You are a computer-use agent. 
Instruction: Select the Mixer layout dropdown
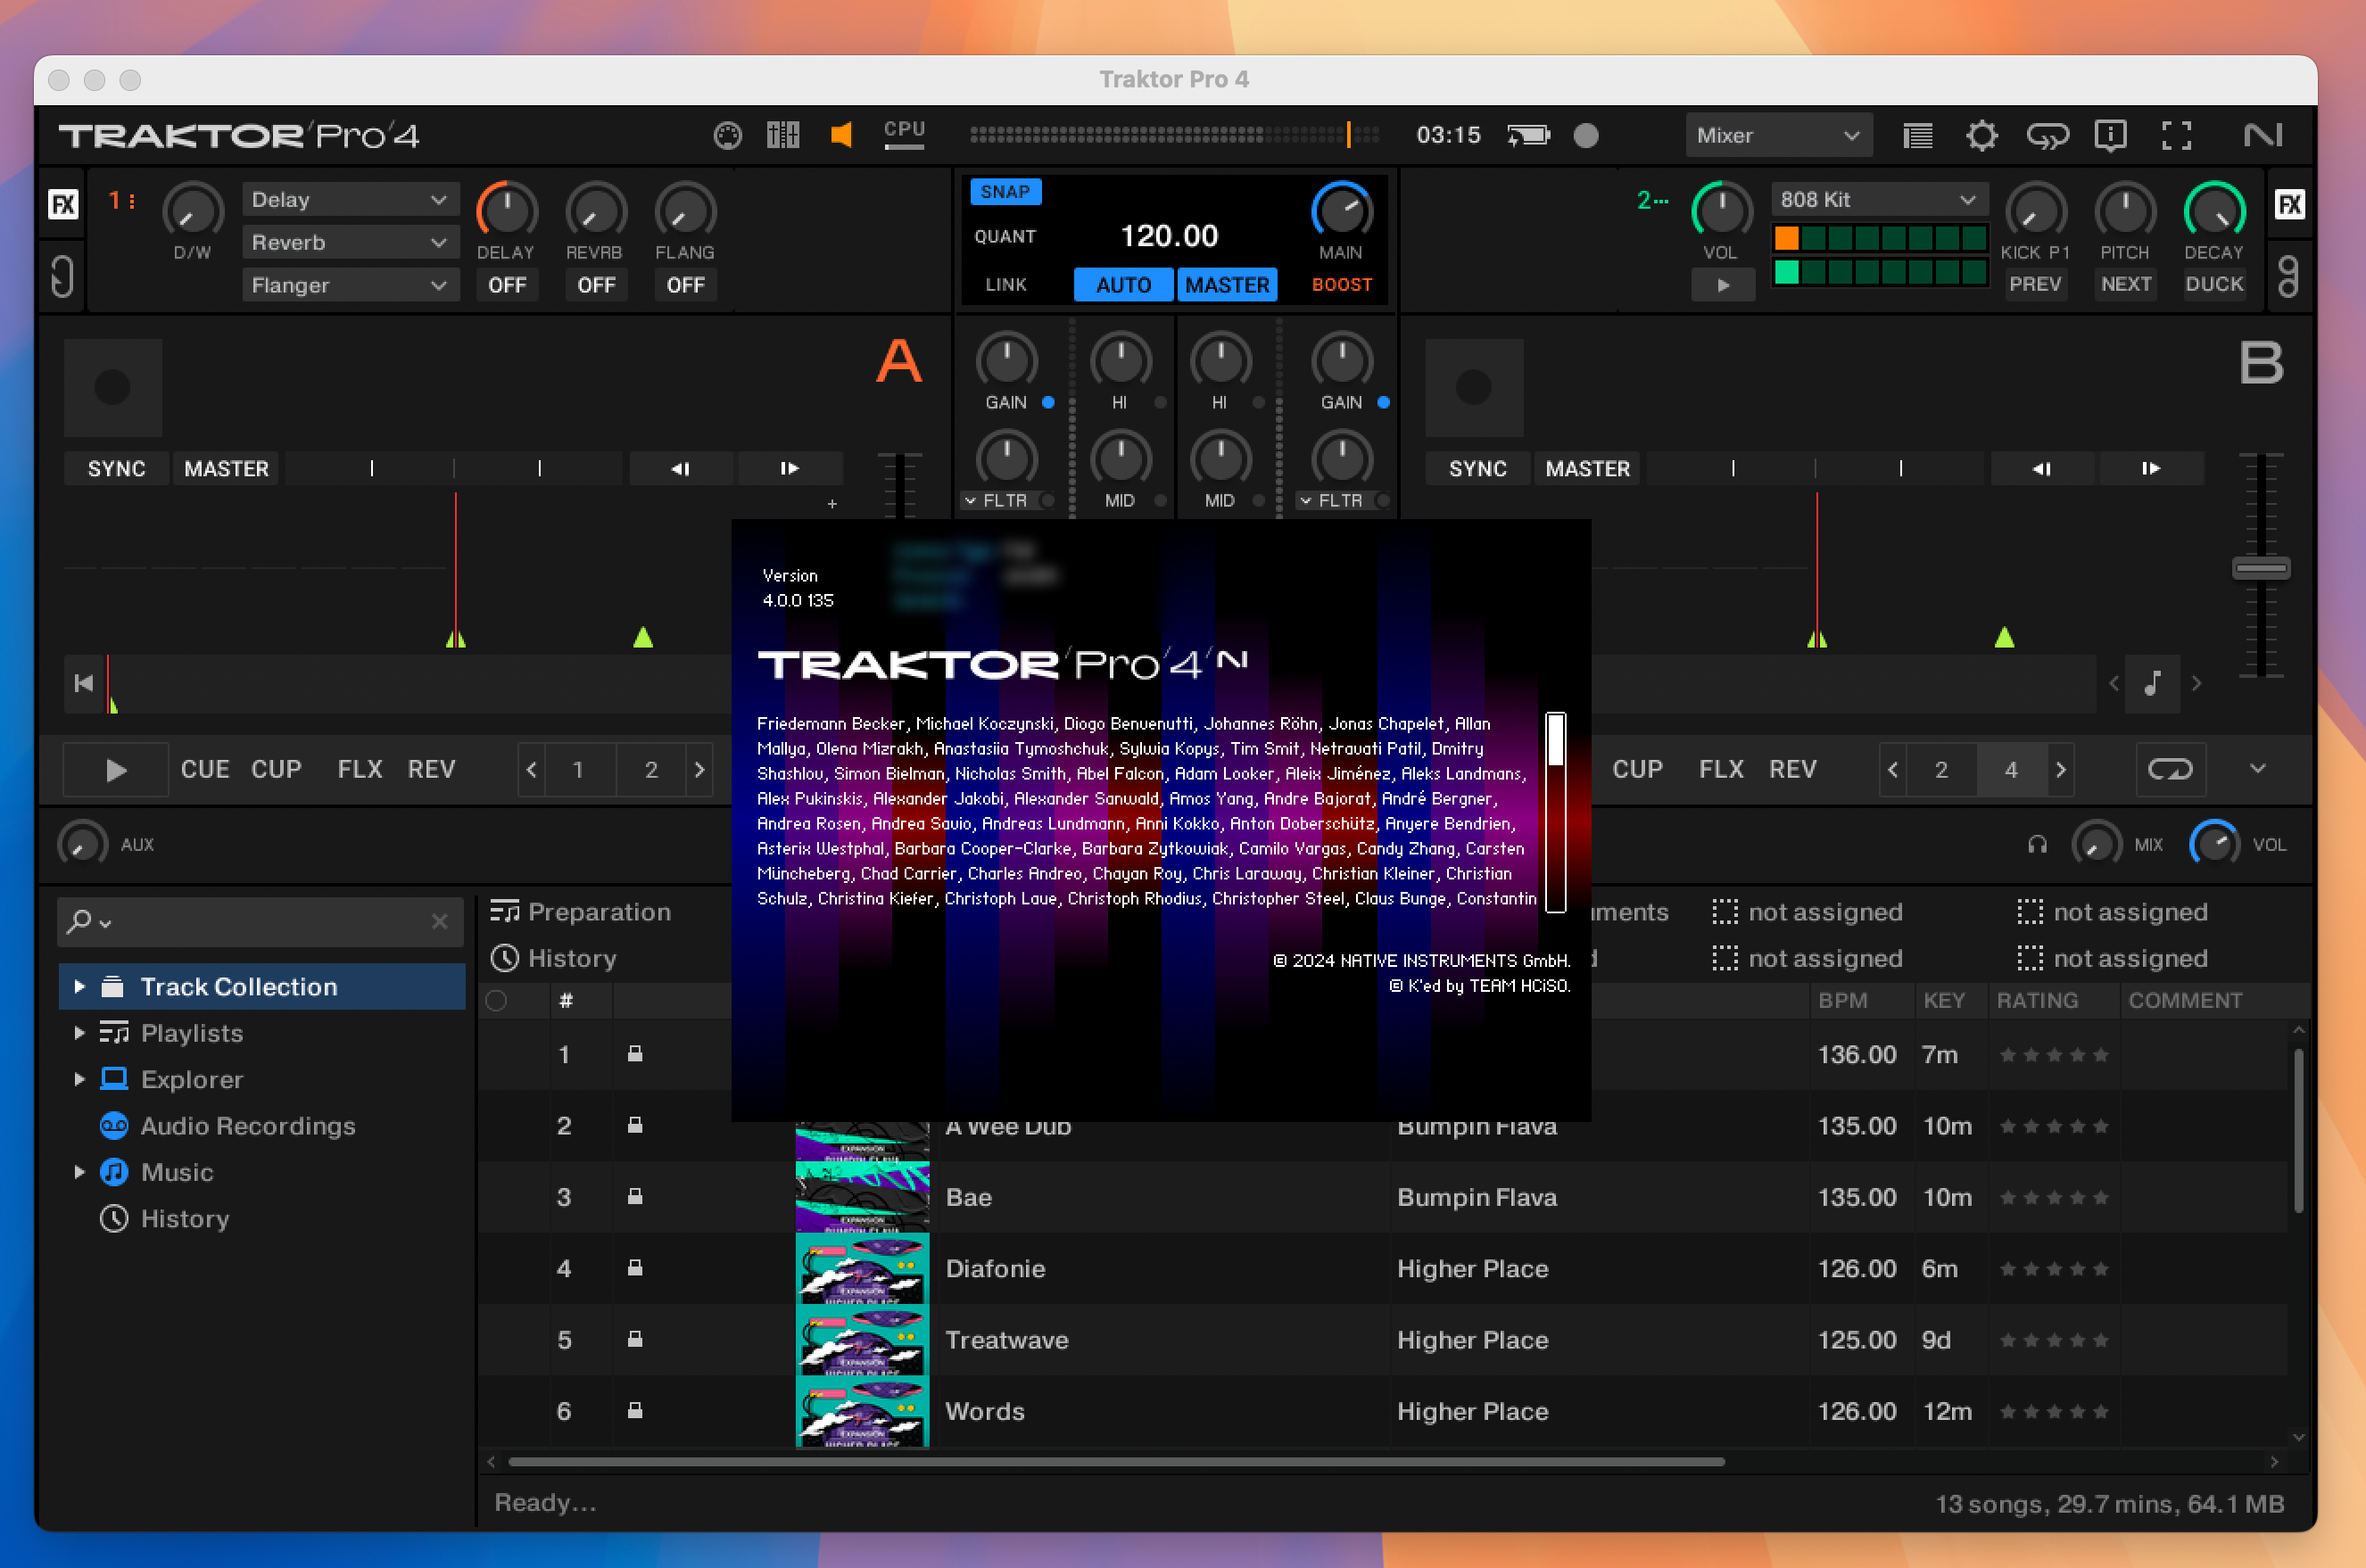pos(1774,135)
